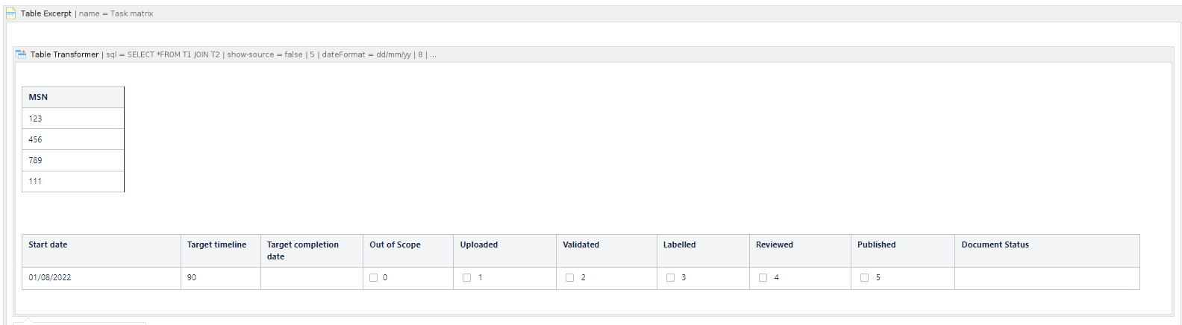Check the Reviewed checkbox 4

tap(763, 278)
